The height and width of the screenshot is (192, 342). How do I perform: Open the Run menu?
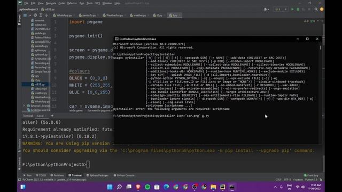(82, 3)
